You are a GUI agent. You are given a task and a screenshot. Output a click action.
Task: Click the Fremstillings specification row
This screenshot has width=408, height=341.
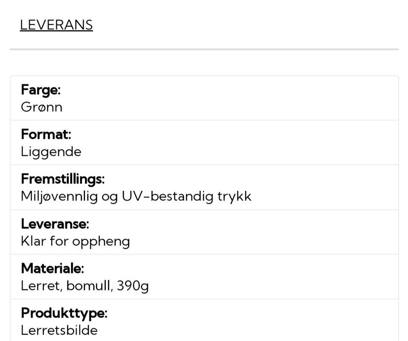pos(204,187)
